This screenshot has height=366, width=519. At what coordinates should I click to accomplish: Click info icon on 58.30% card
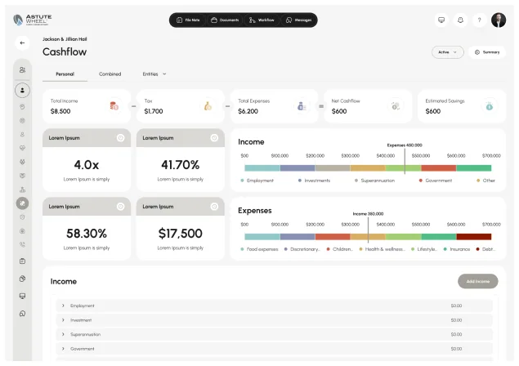click(x=120, y=207)
